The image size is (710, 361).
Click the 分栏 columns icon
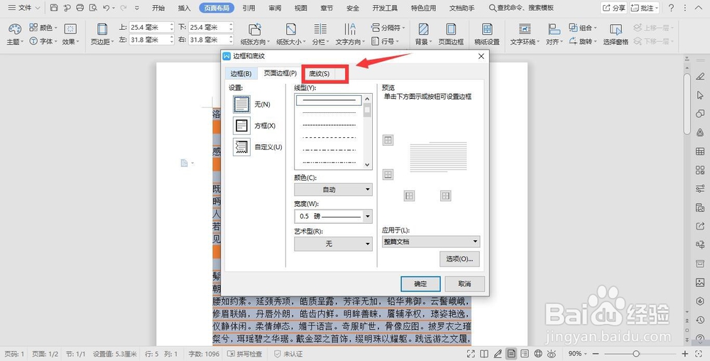(320, 29)
